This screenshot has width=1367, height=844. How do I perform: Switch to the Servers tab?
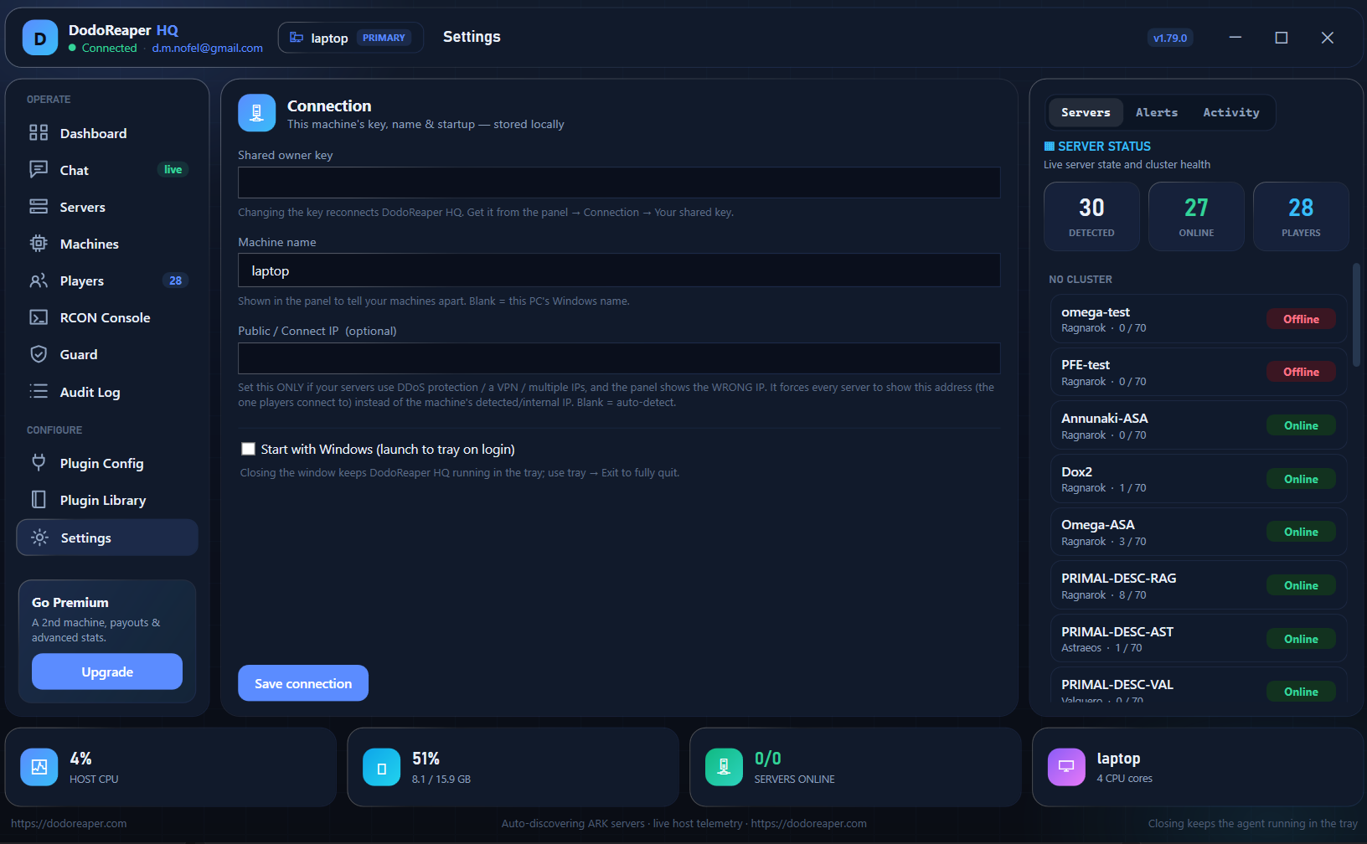(x=1086, y=112)
